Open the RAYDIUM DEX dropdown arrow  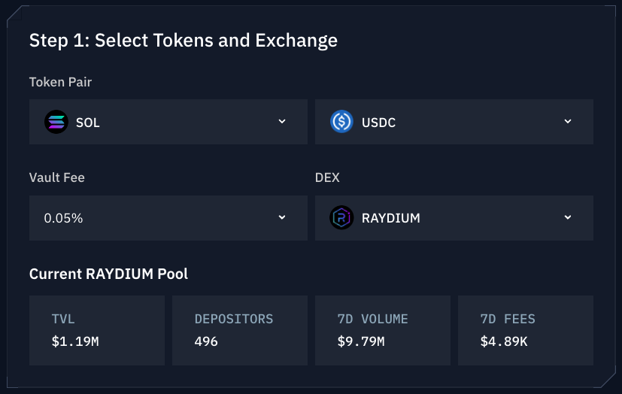(568, 217)
